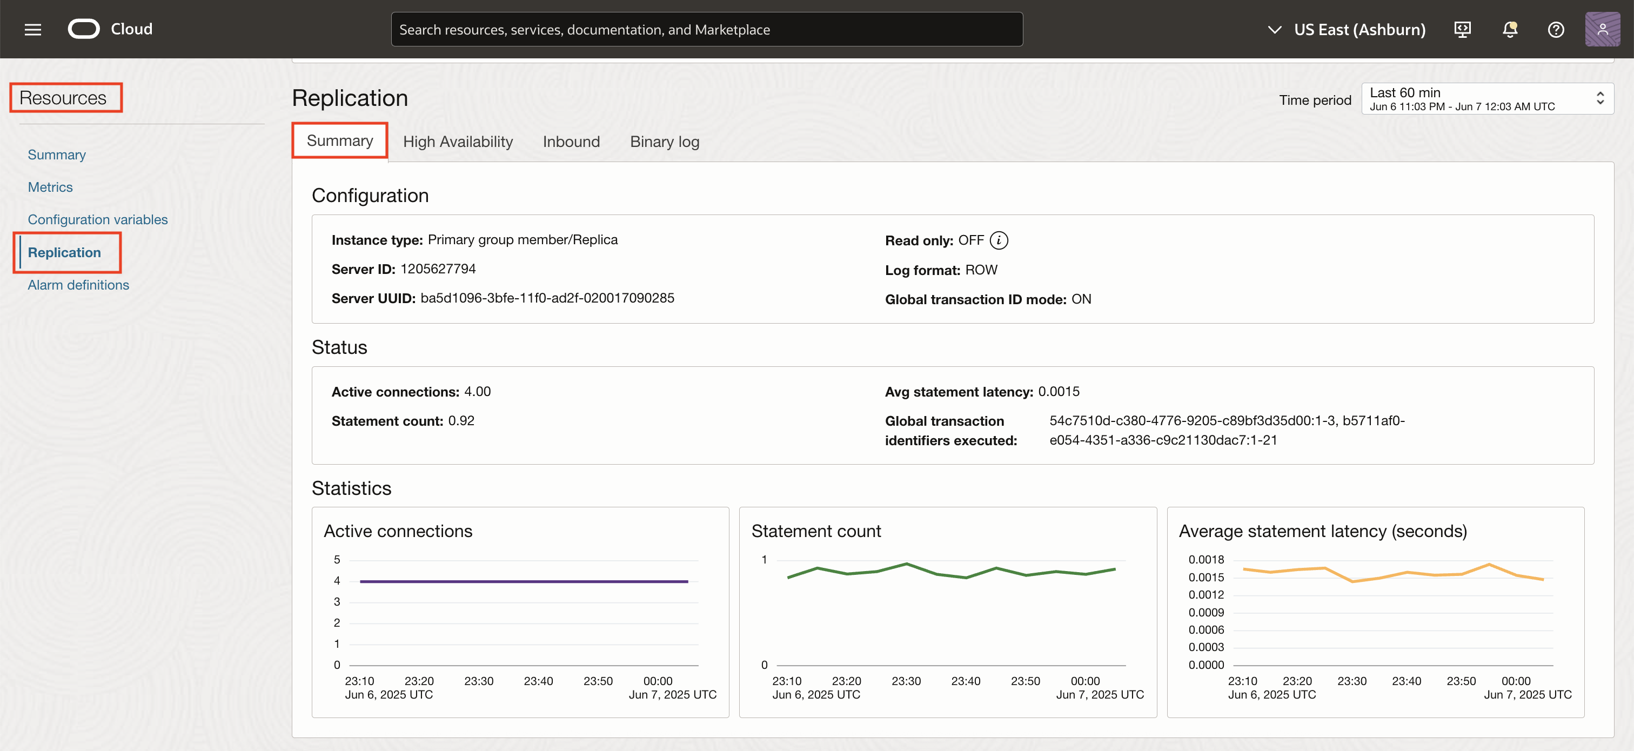The width and height of the screenshot is (1634, 751).
Task: Click the Oracle Cloud logo
Action: (x=84, y=29)
